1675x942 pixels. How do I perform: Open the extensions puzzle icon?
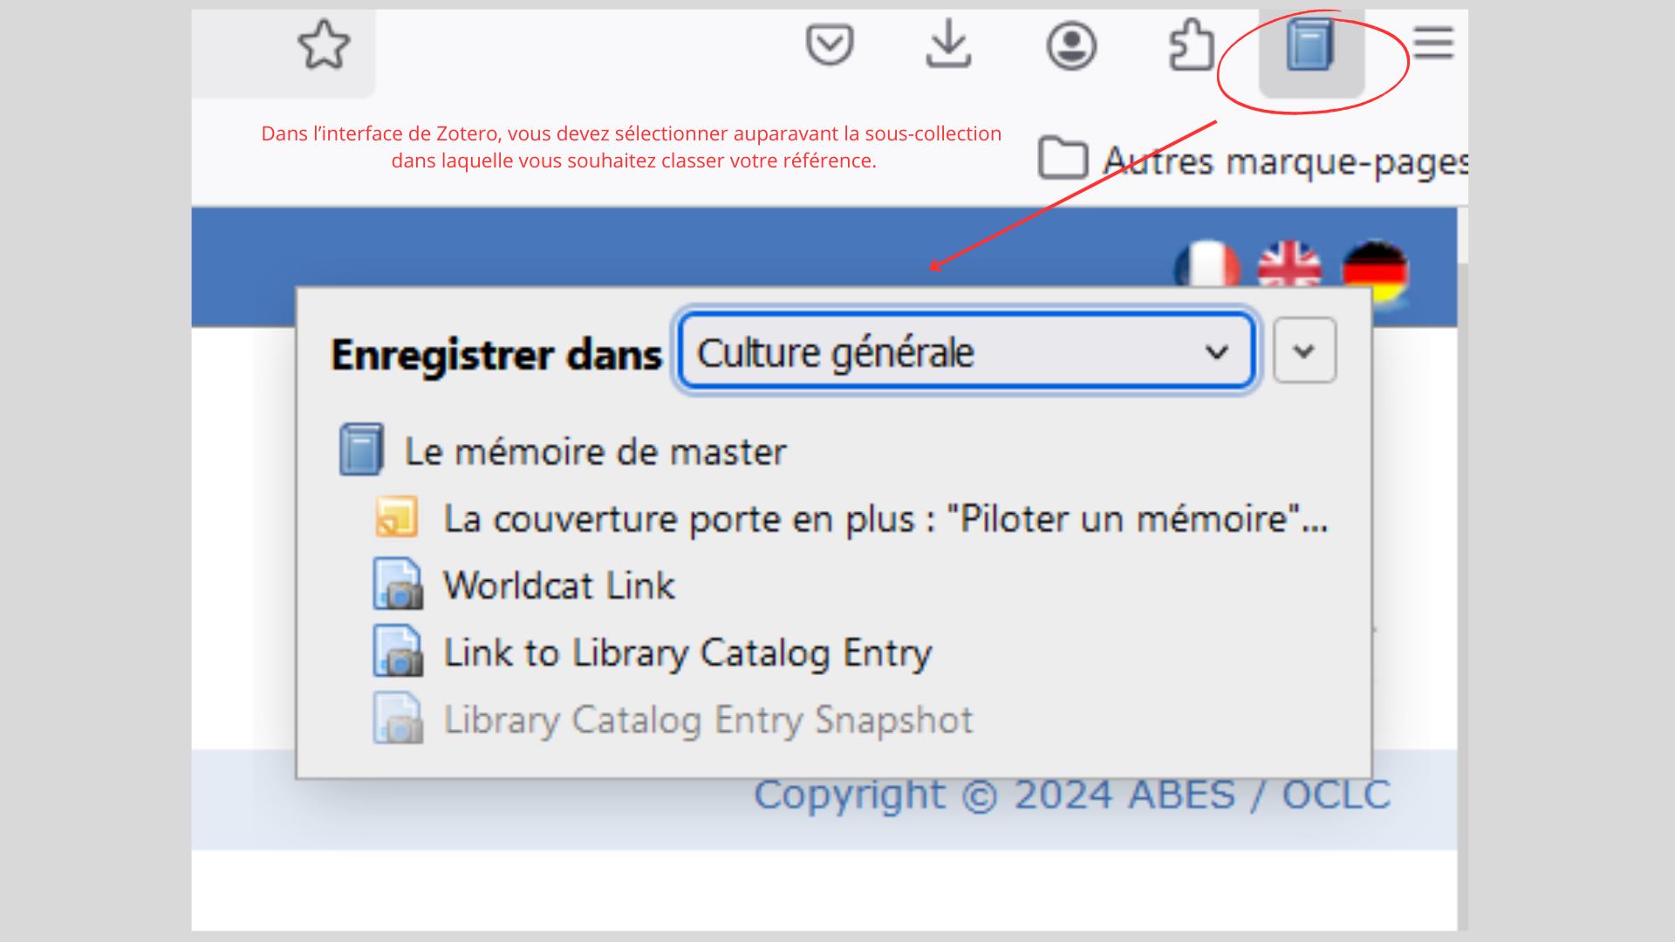click(x=1191, y=44)
